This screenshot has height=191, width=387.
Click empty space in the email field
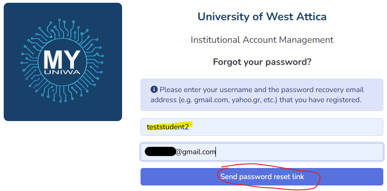tap(301, 152)
